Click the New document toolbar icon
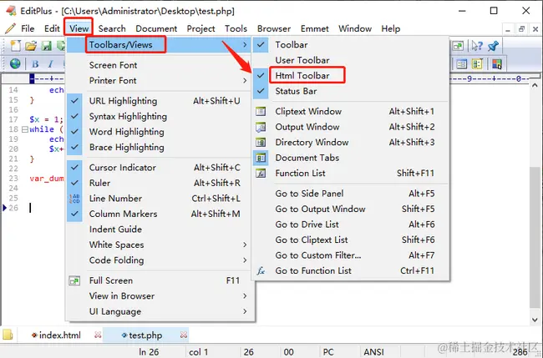Viewport: 543px width, 358px height. tap(16, 46)
